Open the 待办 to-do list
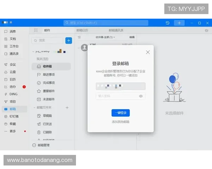Screen dimensions: 212x169 pyautogui.click(x=10, y=87)
